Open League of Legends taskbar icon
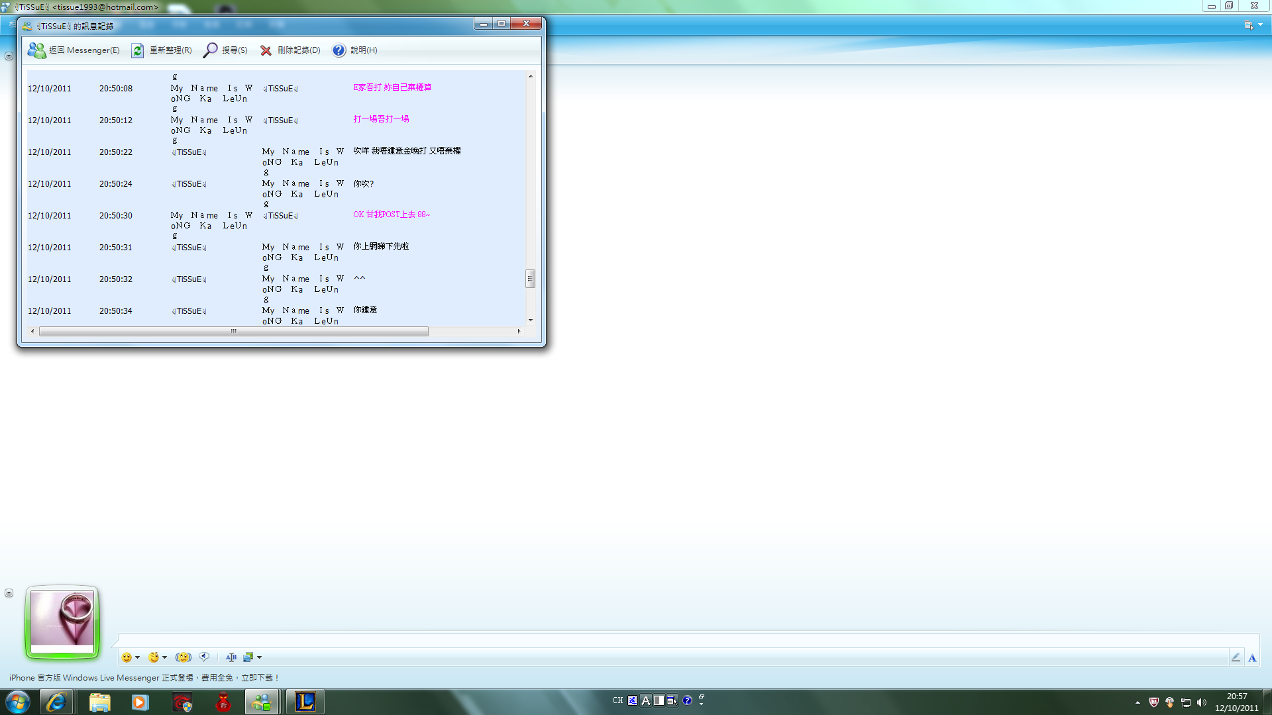The width and height of the screenshot is (1272, 715). pos(305,702)
